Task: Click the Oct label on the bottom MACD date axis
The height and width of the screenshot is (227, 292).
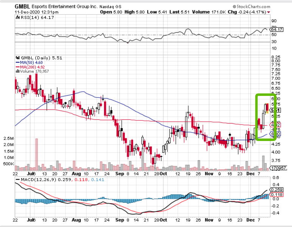Action: click(163, 220)
